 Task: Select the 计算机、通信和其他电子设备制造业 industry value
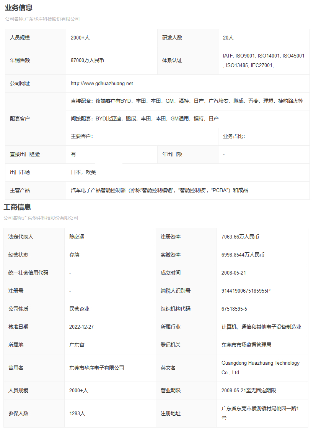coord(261,327)
